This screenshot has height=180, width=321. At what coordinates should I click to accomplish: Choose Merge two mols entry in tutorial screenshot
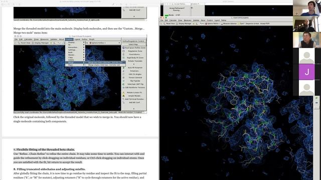[x=105, y=62]
